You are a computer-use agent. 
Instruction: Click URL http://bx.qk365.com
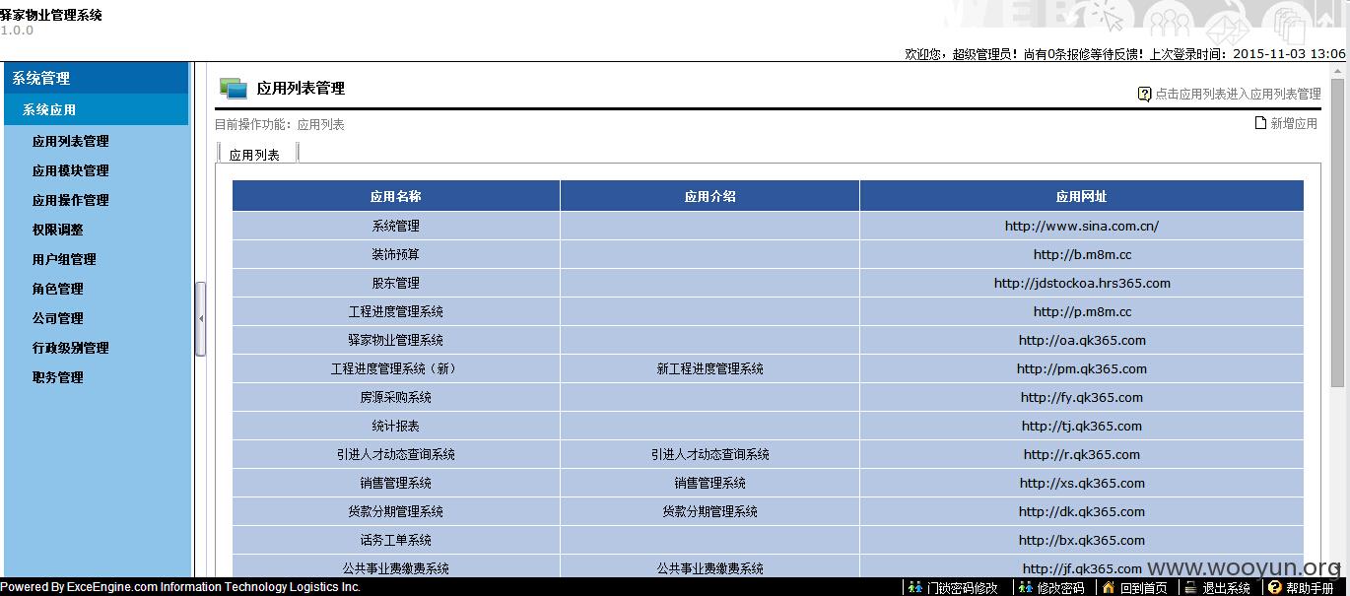pyautogui.click(x=1082, y=540)
